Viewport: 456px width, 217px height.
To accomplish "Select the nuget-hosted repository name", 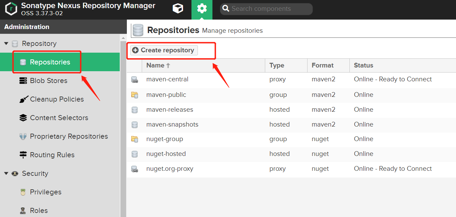I will click(166, 154).
